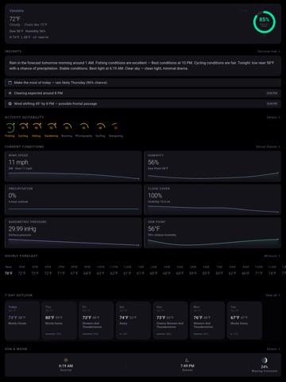Click the 'rain likely Thursday' insight row

pos(143,83)
